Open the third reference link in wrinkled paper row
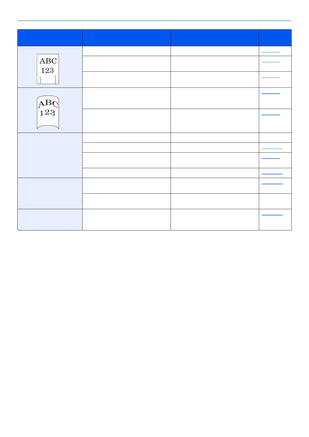 click(271, 77)
